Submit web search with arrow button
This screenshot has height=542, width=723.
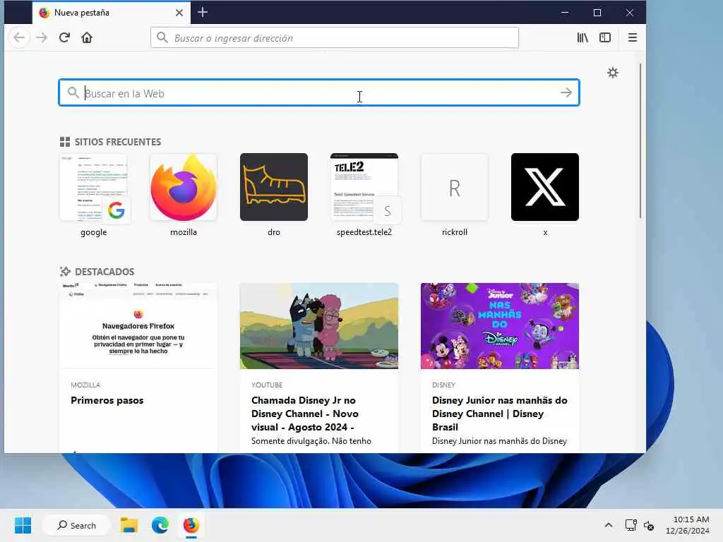pyautogui.click(x=566, y=92)
